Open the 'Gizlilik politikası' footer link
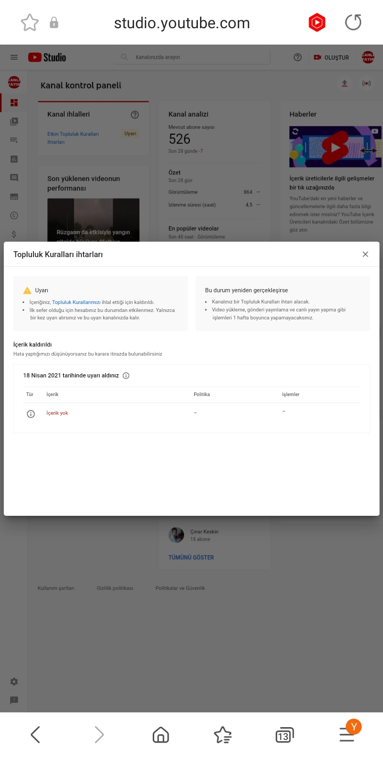Screen dimensions: 383x757 [115, 588]
